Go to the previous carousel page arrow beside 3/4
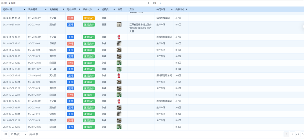The height and width of the screenshot is (140, 304). click(x=148, y=3)
